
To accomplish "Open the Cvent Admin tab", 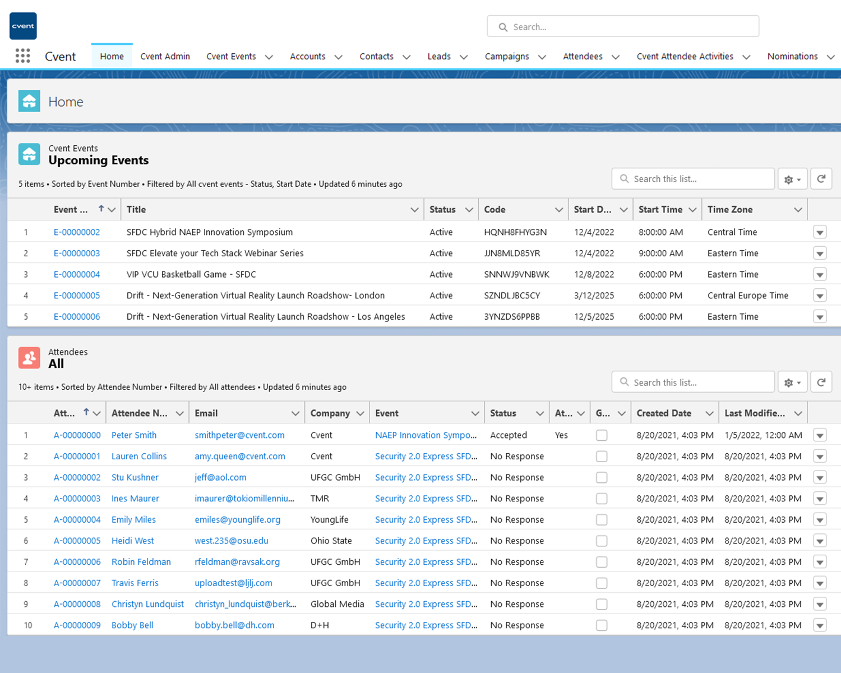I will (165, 56).
